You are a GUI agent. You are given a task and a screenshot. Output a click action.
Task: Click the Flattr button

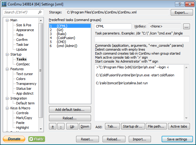[37, 139]
